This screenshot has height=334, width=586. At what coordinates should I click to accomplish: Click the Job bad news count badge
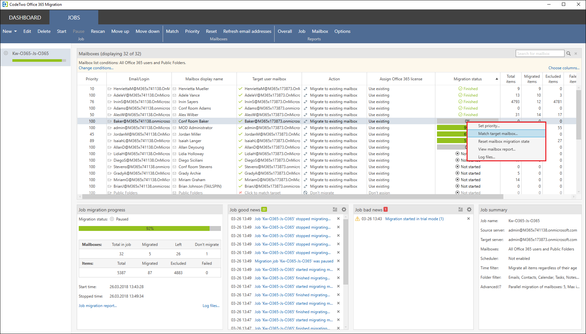click(x=386, y=209)
